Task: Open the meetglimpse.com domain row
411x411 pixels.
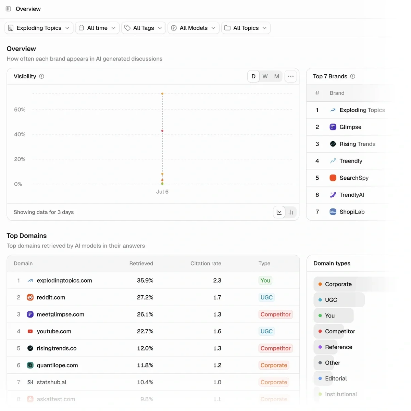Action: (x=153, y=314)
